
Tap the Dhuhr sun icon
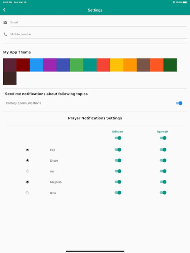[x=27, y=161]
